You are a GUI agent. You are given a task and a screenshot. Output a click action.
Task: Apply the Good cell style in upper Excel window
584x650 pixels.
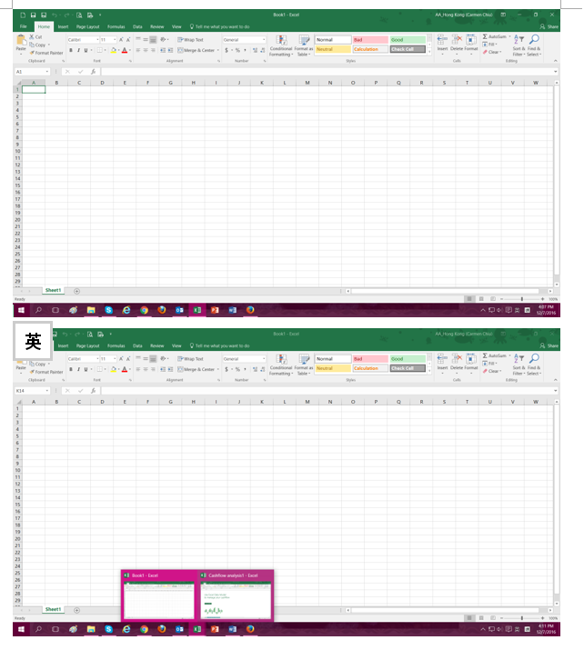tap(408, 40)
